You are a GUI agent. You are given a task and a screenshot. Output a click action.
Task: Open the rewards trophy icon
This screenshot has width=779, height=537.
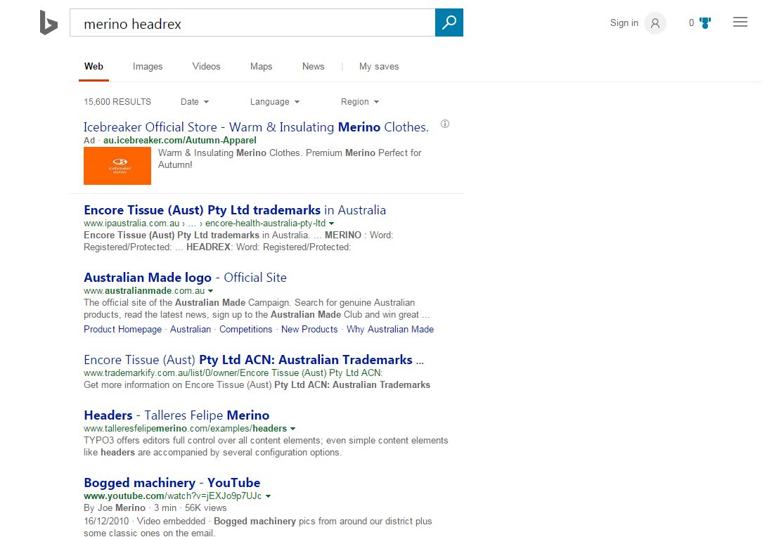click(705, 23)
